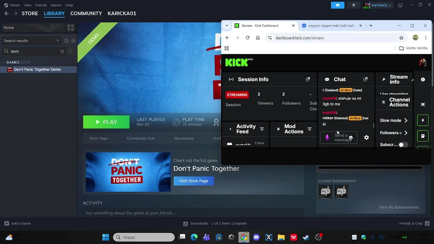434x244 pixels.
Task: Open site info for dashboard.kick.com
Action: click(270, 38)
